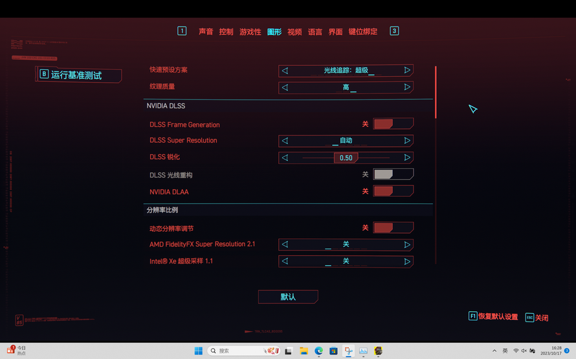
Task: Toggle NVIDIA DLAA switch
Action: (393, 191)
